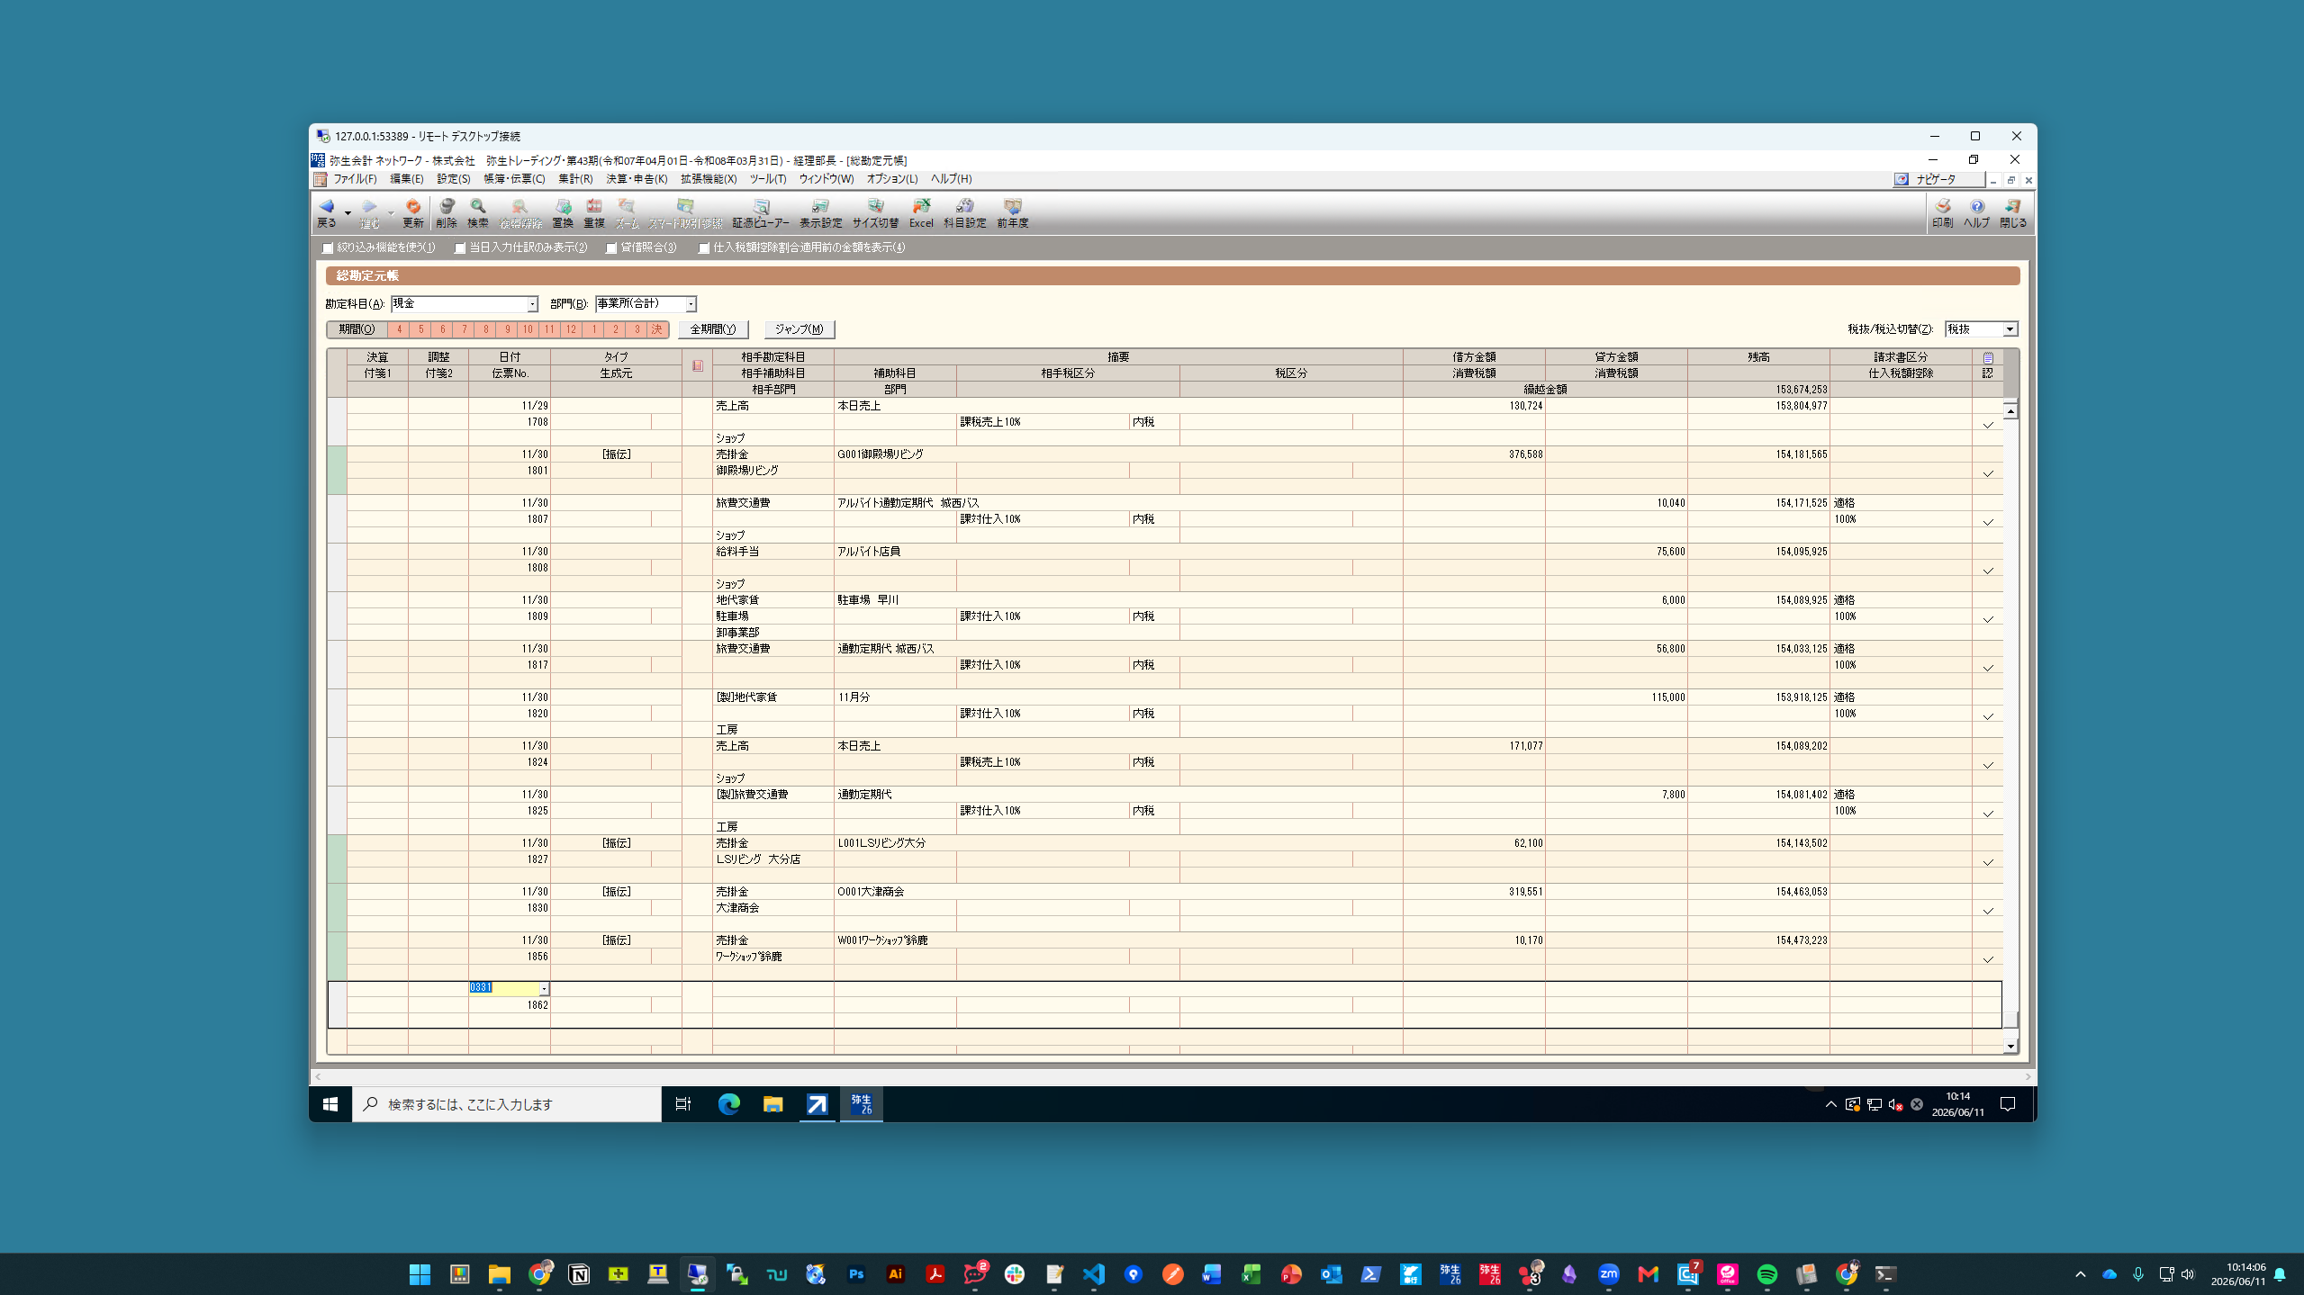Show hidden icons in host system tray

pos(2080,1273)
